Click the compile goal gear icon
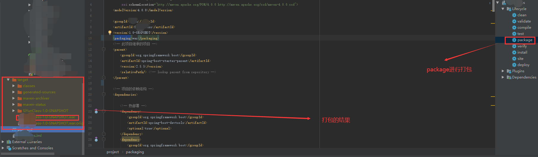Screen dimensions: 538x157 coord(514,28)
